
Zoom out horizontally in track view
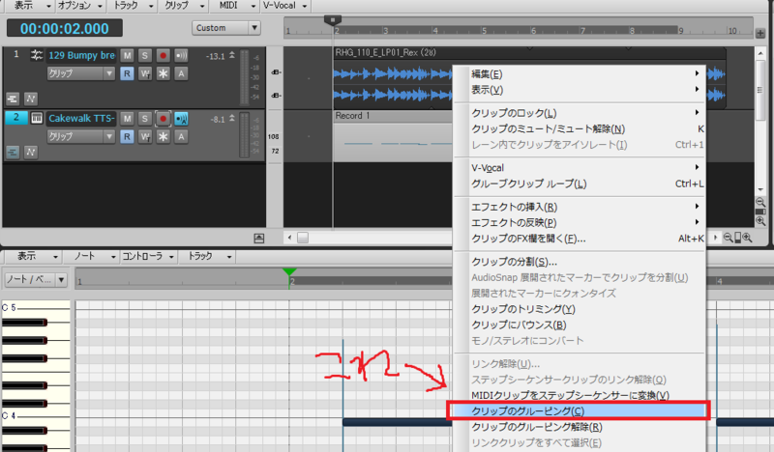pos(728,238)
